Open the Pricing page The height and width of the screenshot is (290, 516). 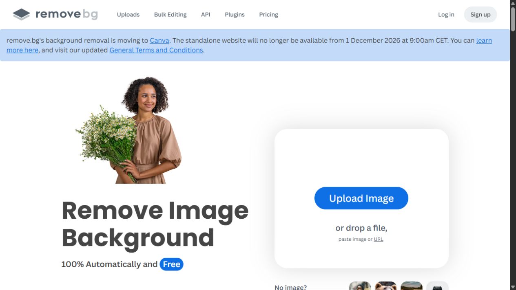click(268, 15)
